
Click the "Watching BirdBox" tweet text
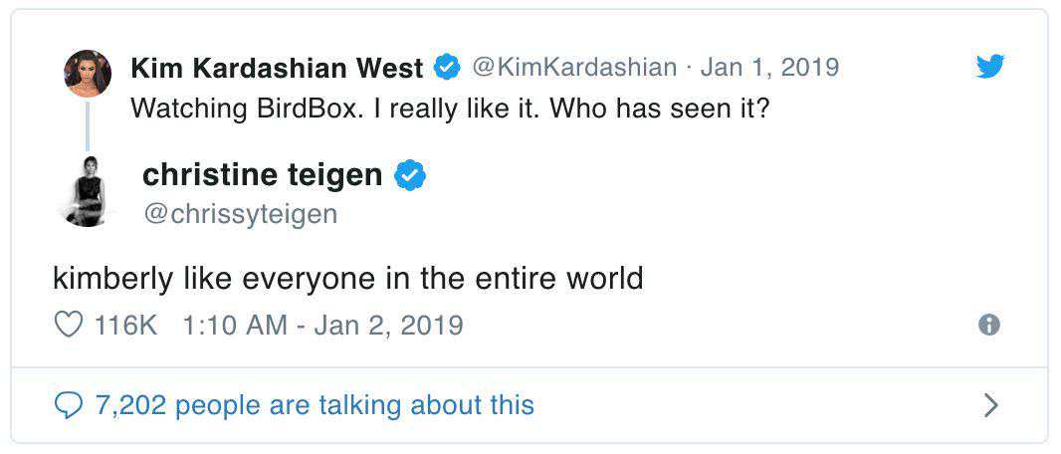pos(450,108)
